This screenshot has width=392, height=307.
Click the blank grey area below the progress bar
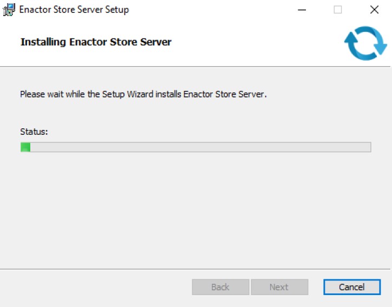pyautogui.click(x=195, y=211)
